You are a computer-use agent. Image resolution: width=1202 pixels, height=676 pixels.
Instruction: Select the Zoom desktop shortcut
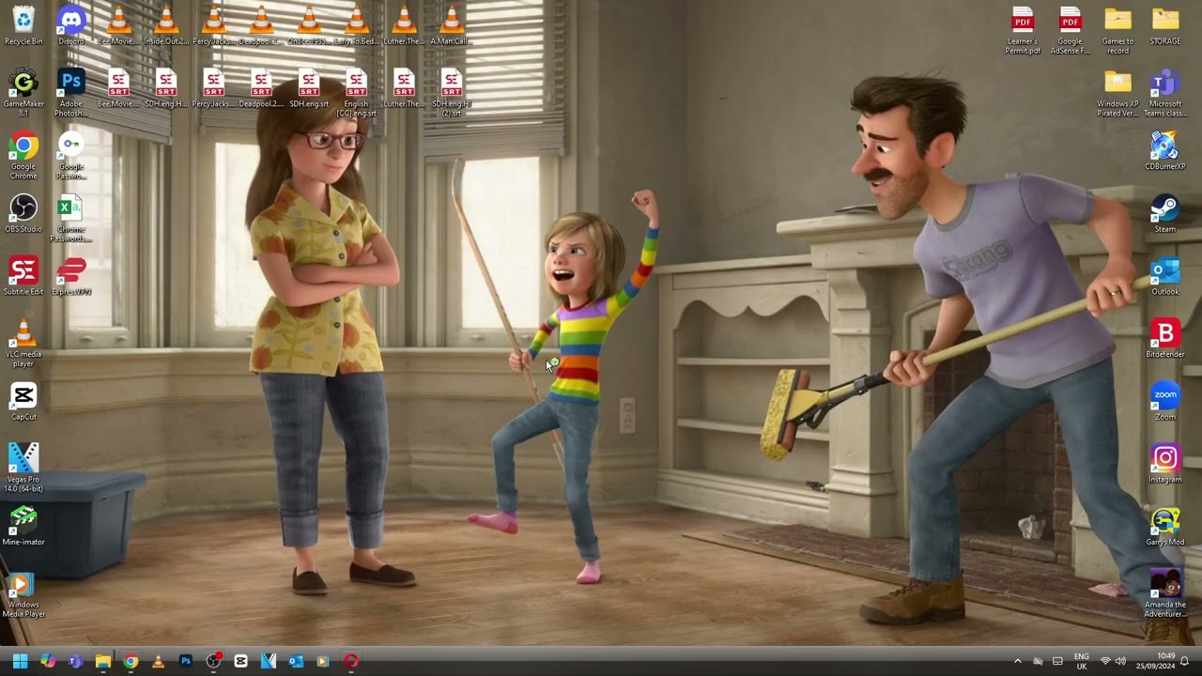[x=1165, y=401]
